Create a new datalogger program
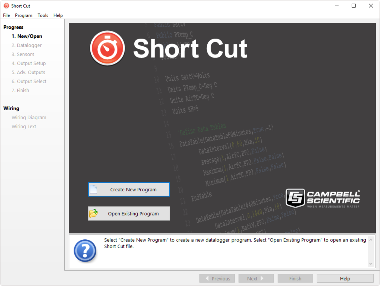This screenshot has width=380, height=286. 129,189
